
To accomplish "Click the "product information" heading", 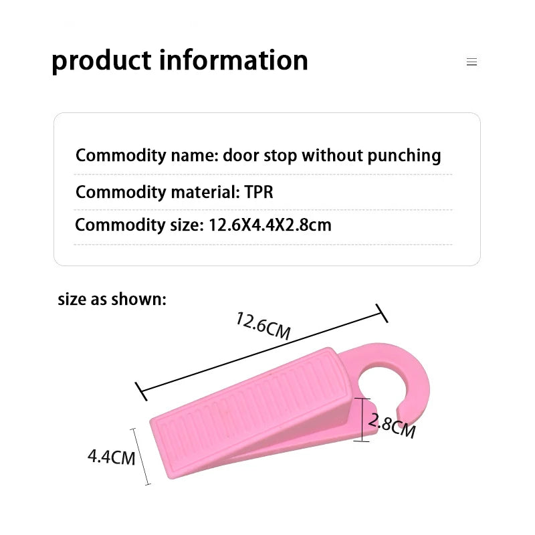I will point(180,60).
